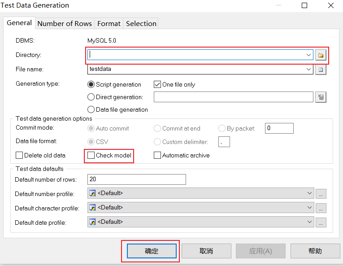Click the Directory browse folder icon
343x266 pixels.
[x=321, y=55]
